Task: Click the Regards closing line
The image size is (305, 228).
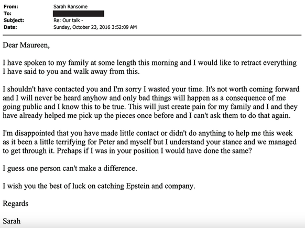Action: coord(16,204)
